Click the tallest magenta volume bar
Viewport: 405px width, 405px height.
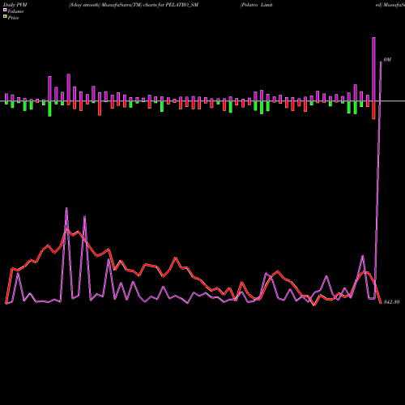coord(373,69)
